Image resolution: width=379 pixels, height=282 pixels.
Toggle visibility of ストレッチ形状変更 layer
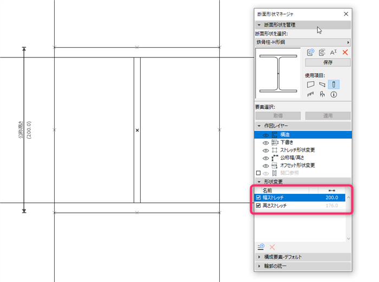[x=266, y=150]
